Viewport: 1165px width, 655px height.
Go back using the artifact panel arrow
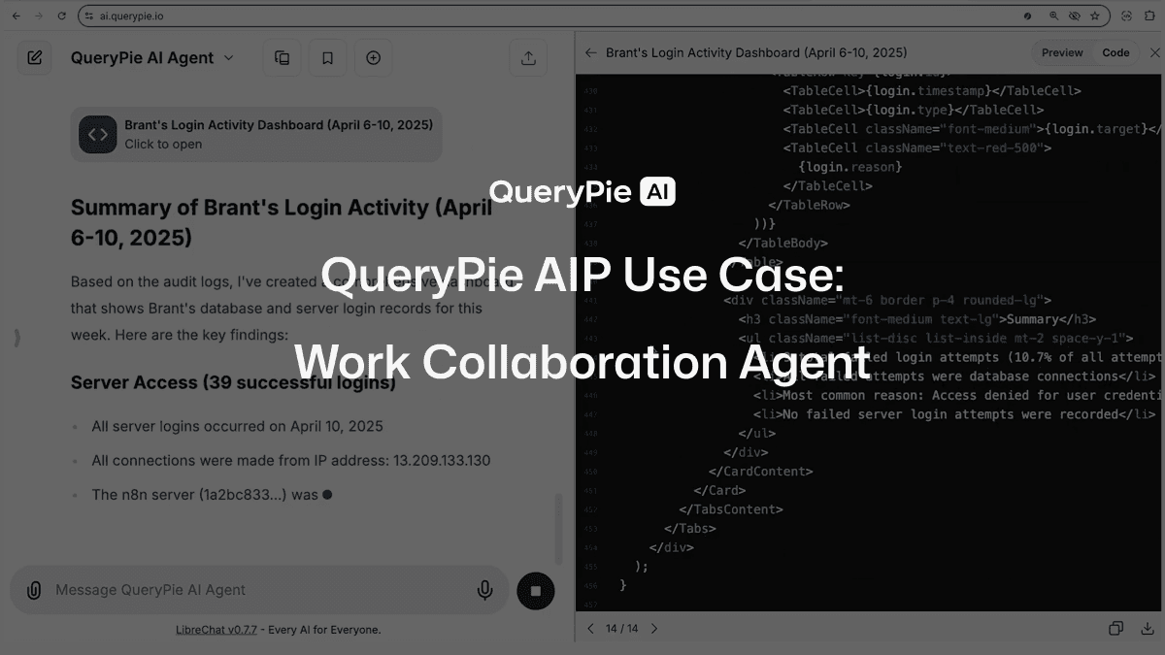pyautogui.click(x=590, y=52)
